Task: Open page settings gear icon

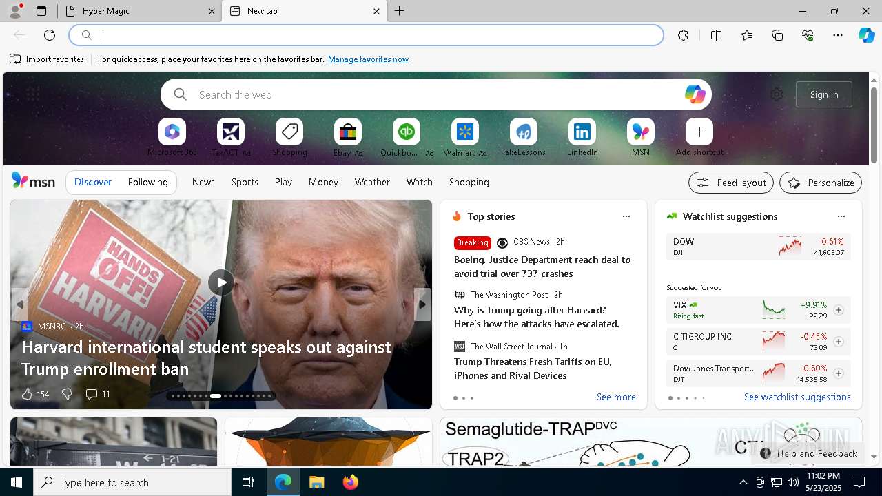Action: click(x=777, y=94)
